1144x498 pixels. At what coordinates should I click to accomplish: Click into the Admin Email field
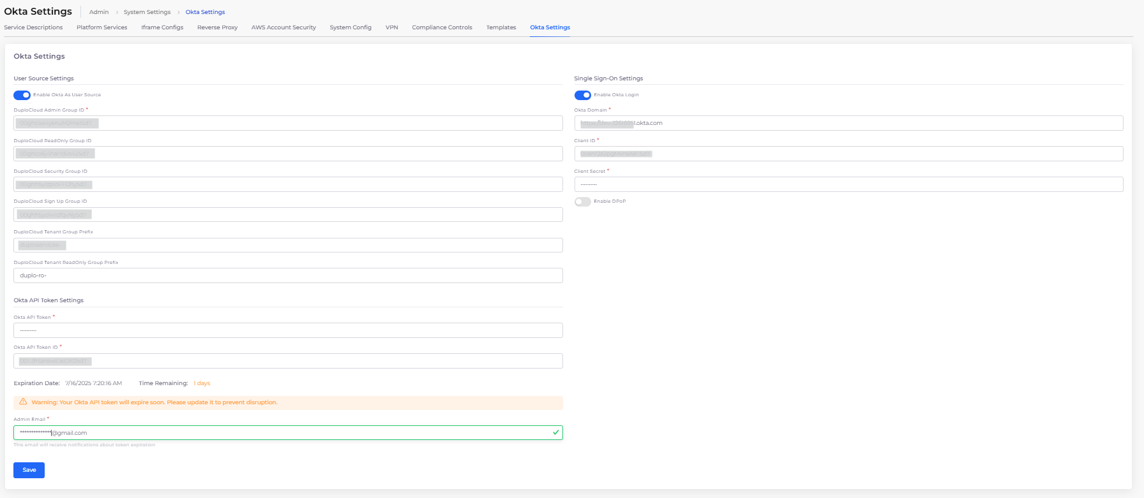pyautogui.click(x=287, y=433)
